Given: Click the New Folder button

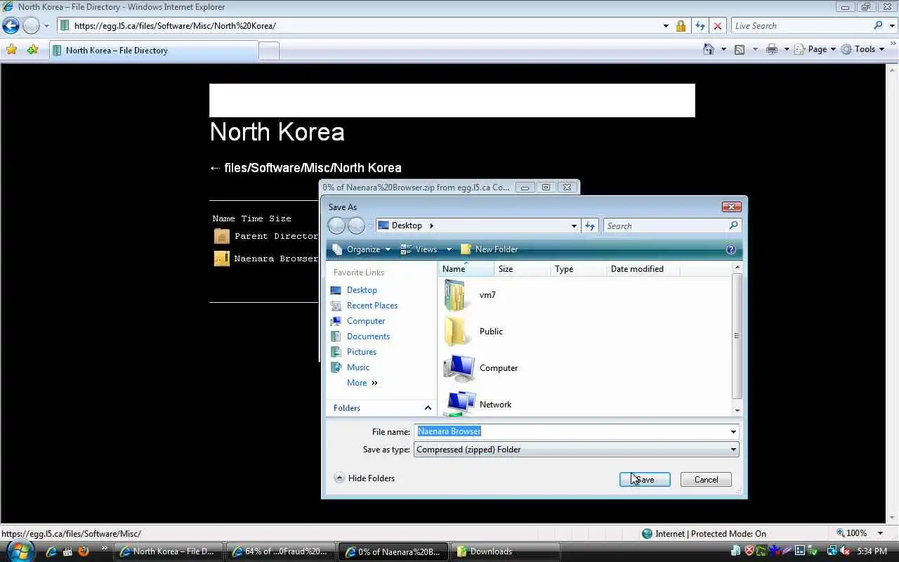Looking at the screenshot, I should [x=490, y=249].
